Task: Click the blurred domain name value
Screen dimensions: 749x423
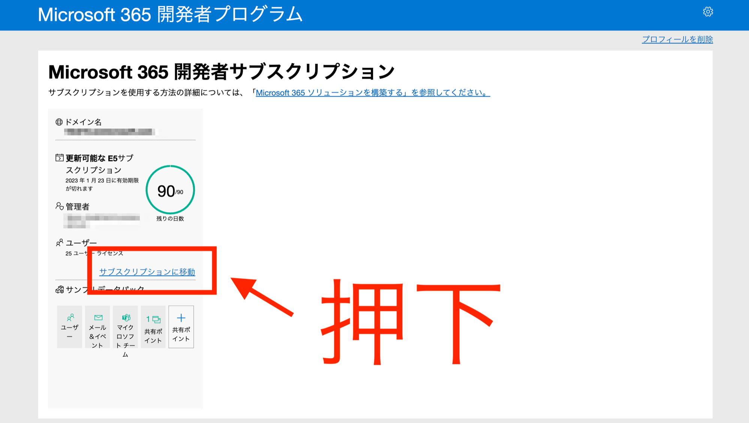Action: [x=110, y=132]
